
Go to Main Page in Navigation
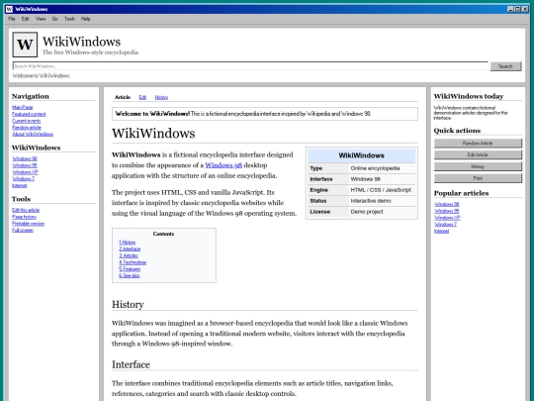click(x=23, y=107)
